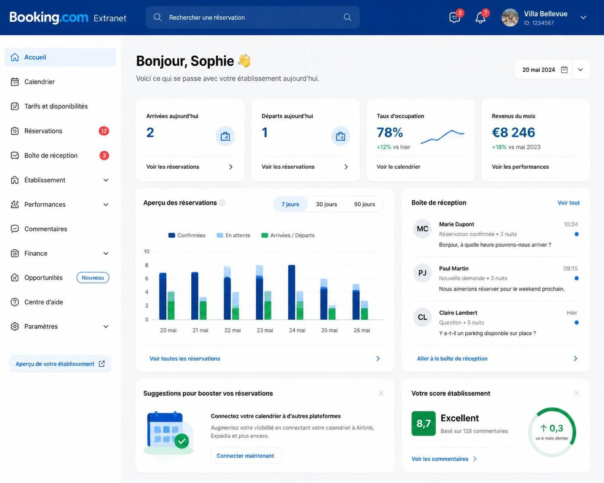Click the Finance sidebar icon
The image size is (604, 483).
(15, 254)
